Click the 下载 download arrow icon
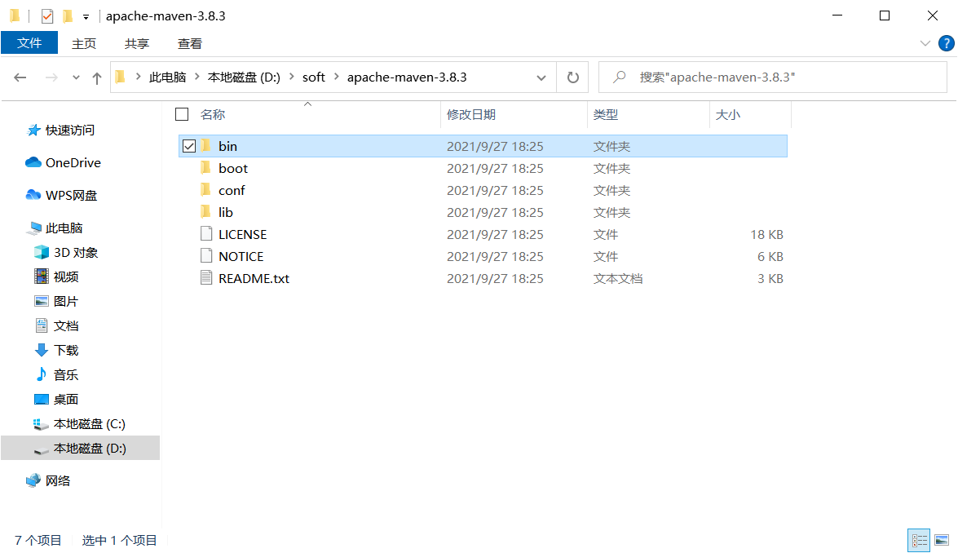 point(42,350)
